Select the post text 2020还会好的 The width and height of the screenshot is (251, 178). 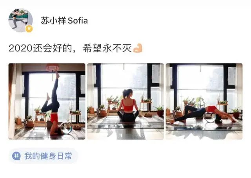(40, 48)
